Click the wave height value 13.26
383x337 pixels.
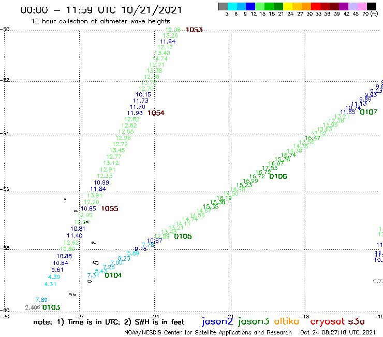coord(170,36)
